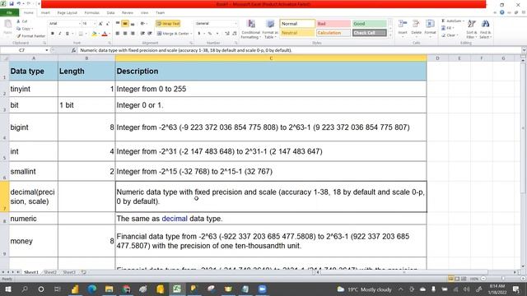Apply Comma Style
527x296 pixels.
click(217, 34)
